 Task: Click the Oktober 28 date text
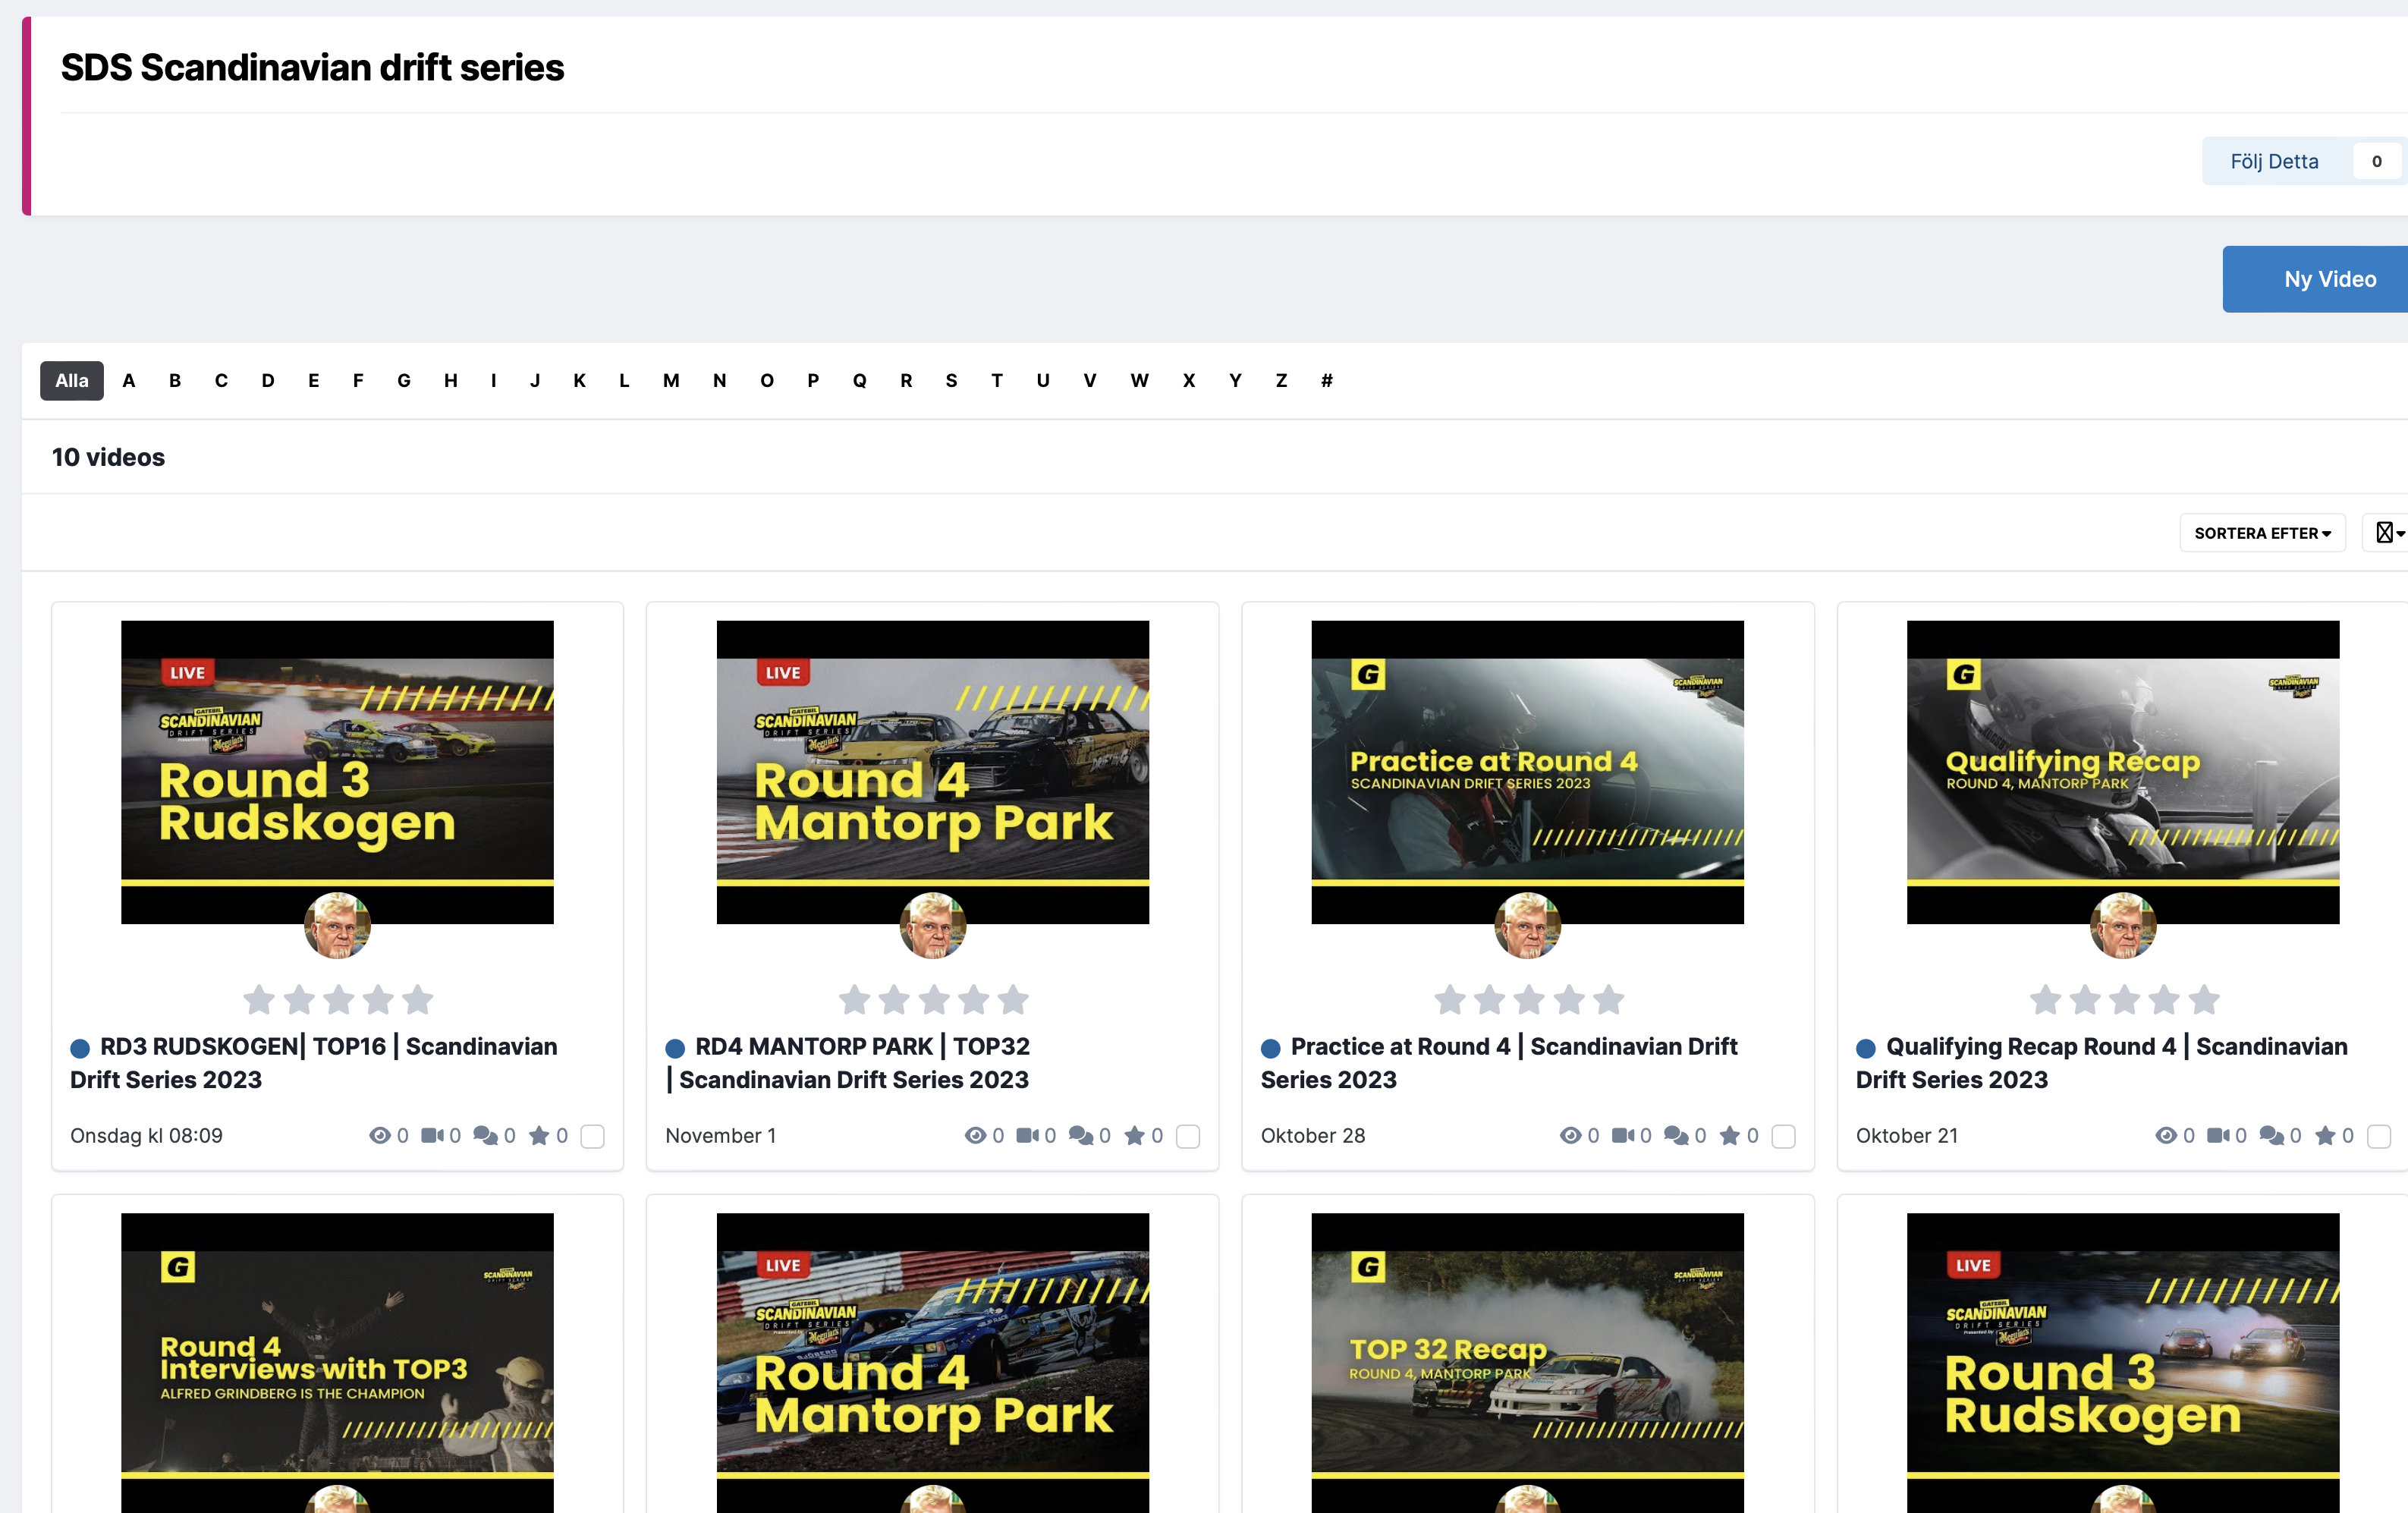click(x=1313, y=1135)
